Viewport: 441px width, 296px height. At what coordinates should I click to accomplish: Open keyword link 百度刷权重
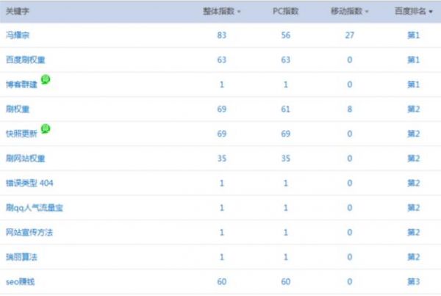click(x=25, y=59)
